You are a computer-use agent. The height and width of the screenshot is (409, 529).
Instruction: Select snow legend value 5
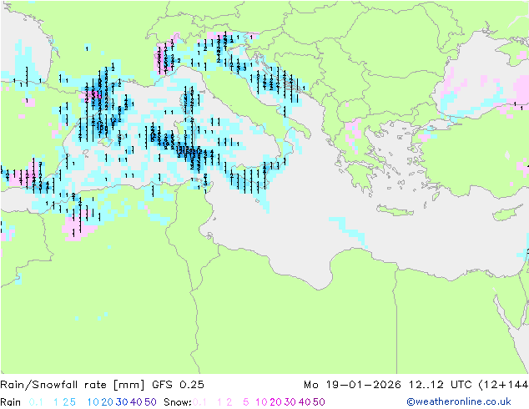pos(246,402)
